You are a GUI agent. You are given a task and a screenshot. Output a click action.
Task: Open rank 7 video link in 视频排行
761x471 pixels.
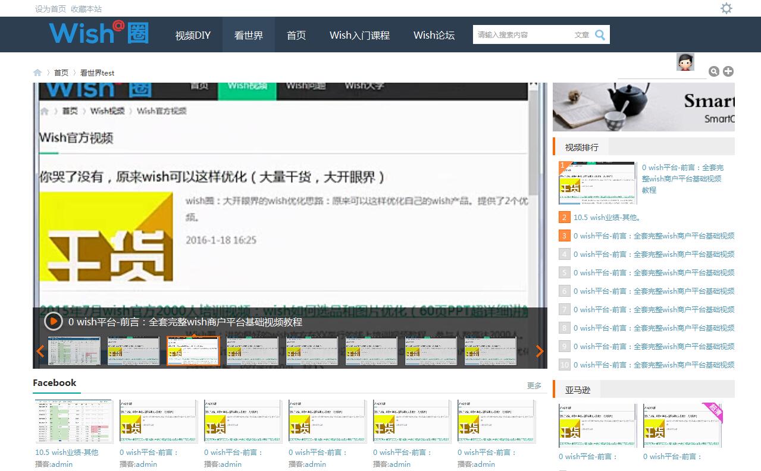coord(654,309)
